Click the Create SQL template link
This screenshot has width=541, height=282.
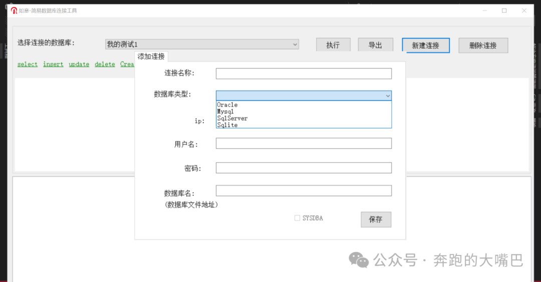127,64
